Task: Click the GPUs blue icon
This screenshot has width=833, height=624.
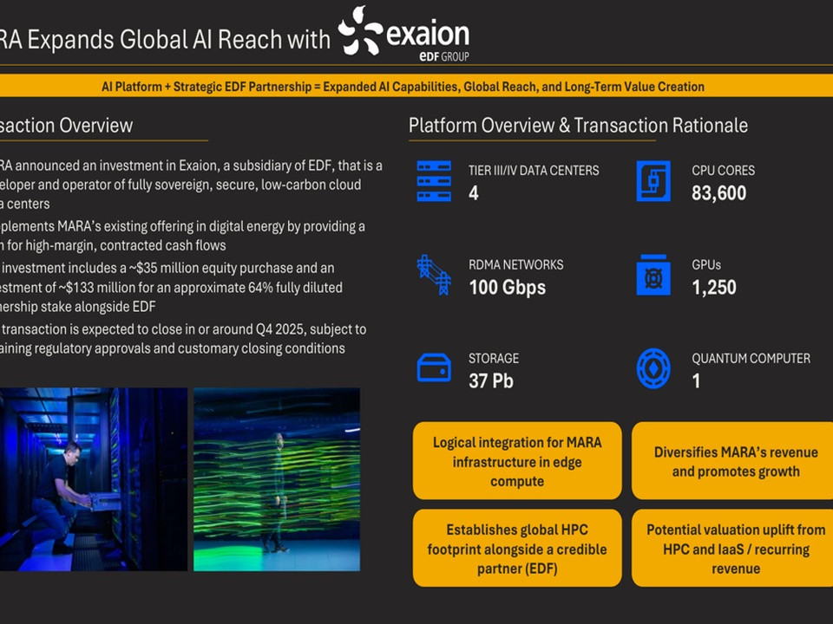Action: (x=653, y=275)
